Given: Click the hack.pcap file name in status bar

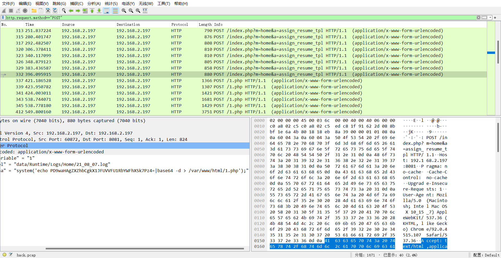Looking at the screenshot, I should 26,255.
